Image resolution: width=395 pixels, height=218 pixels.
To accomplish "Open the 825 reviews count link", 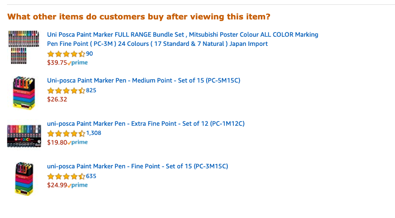I will (91, 91).
